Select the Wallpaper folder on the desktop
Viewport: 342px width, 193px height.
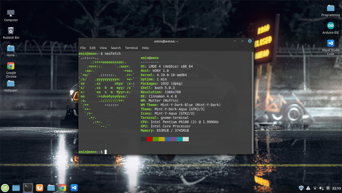pyautogui.click(x=11, y=84)
